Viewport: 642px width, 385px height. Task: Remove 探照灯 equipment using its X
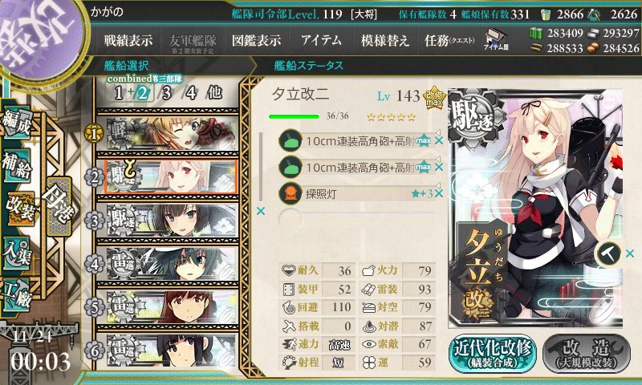click(x=439, y=193)
